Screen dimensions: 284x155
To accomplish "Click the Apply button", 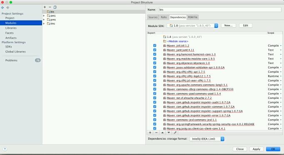I will tap(256, 149).
